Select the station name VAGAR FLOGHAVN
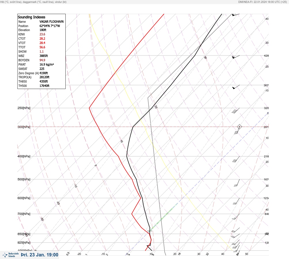The height and width of the screenshot is (259, 289). coord(51,22)
